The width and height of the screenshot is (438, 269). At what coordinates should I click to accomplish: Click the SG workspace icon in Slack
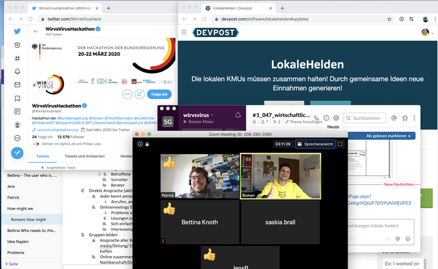(167, 122)
